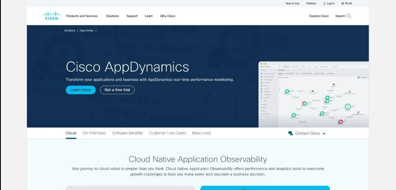Click the Solutions breadcrumb

point(70,31)
